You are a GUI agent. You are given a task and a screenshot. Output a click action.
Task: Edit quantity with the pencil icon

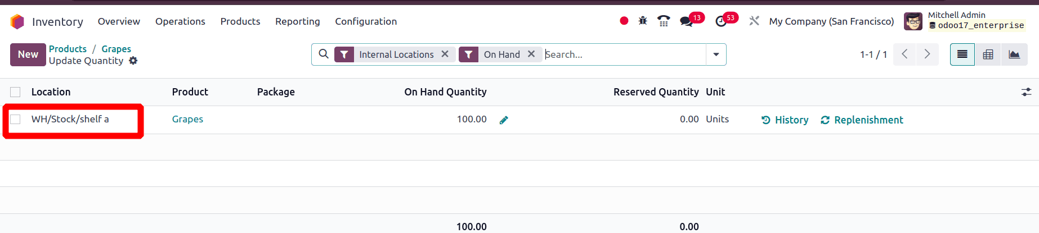click(504, 120)
